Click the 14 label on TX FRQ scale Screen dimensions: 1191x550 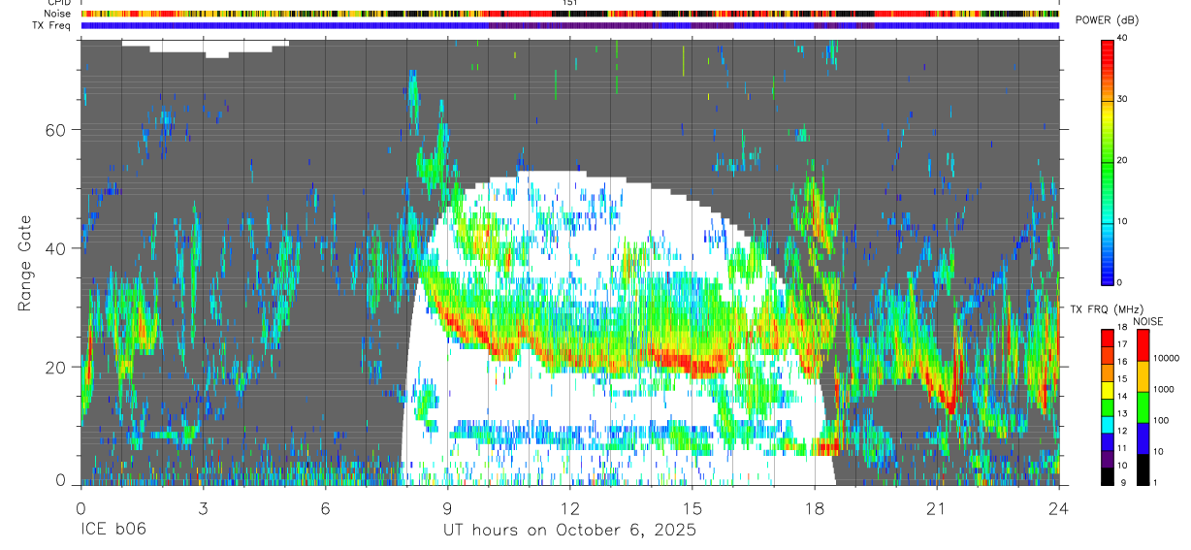(x=1122, y=397)
